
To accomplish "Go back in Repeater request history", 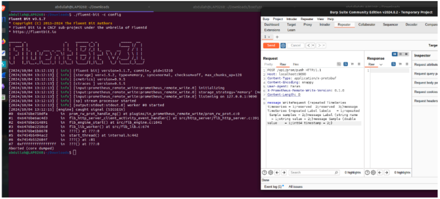I will [x=308, y=45].
